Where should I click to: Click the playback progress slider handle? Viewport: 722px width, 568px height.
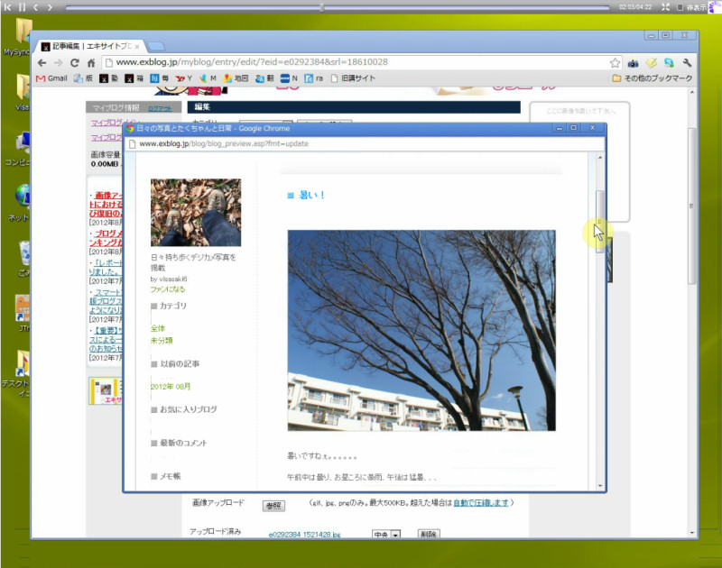tap(322, 7)
